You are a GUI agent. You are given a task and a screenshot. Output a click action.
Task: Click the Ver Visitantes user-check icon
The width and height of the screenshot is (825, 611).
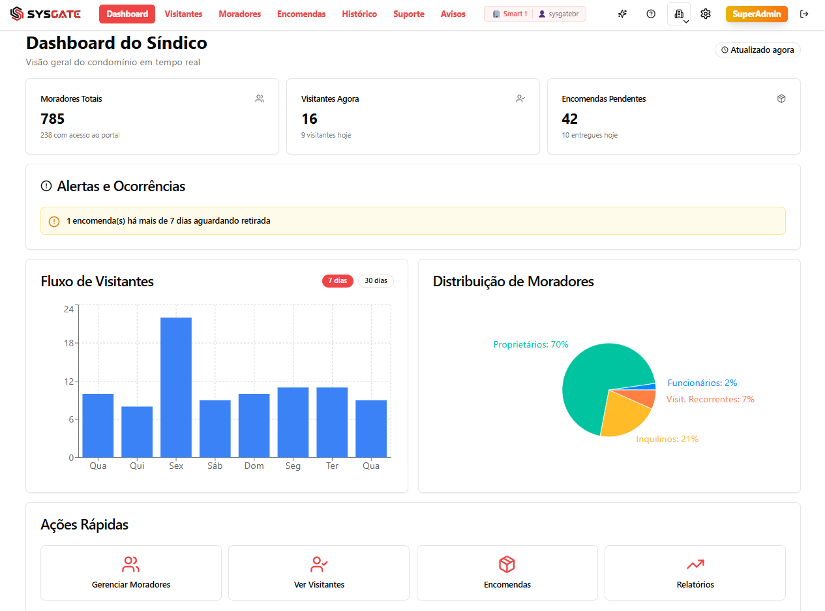coord(319,564)
